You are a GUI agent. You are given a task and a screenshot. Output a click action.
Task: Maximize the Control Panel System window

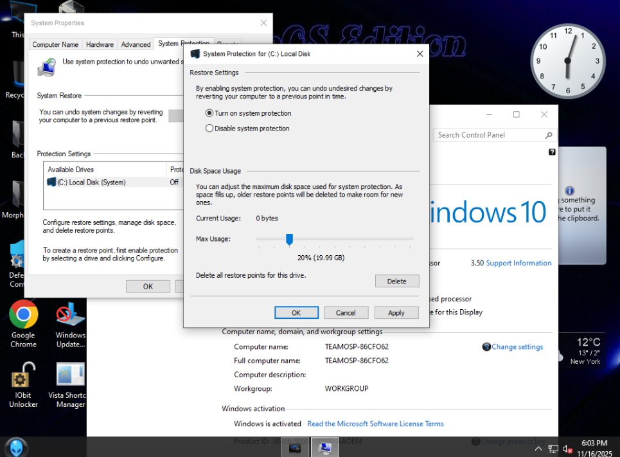click(517, 114)
